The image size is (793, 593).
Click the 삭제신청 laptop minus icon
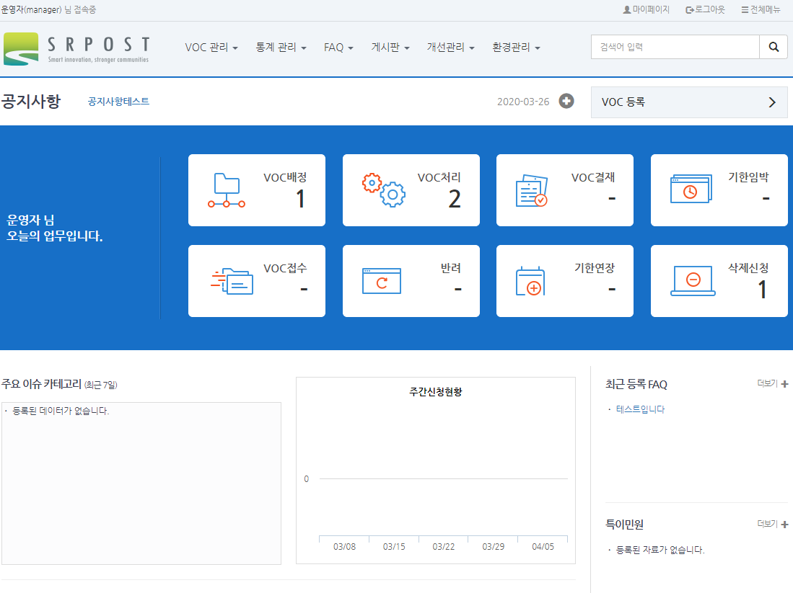pos(693,281)
